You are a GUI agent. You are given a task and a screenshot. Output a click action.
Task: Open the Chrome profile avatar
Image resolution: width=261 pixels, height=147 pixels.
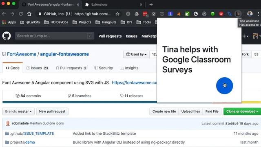point(250,14)
